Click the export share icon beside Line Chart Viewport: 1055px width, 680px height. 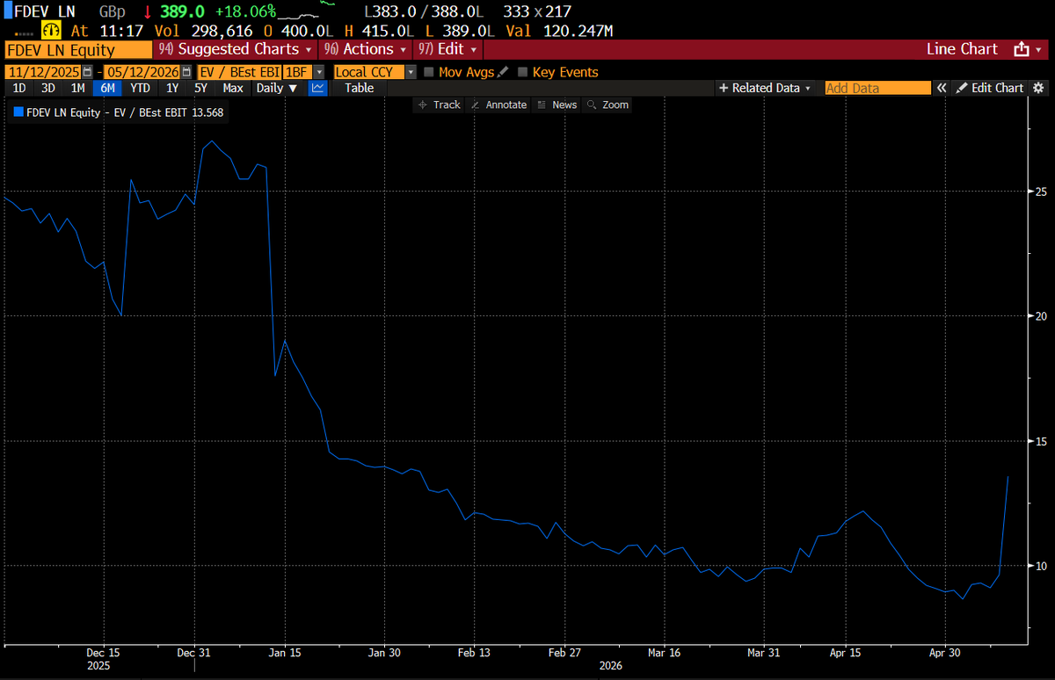[1022, 50]
